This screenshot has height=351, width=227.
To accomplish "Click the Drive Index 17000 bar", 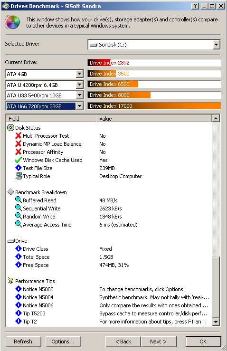I will point(154,106).
